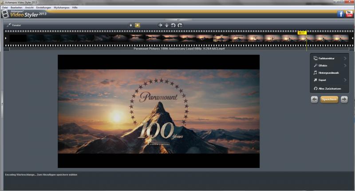Viewport: 355px width, 191px height.
Task: Click the top center panel collapse handle
Action: pyautogui.click(x=178, y=19)
